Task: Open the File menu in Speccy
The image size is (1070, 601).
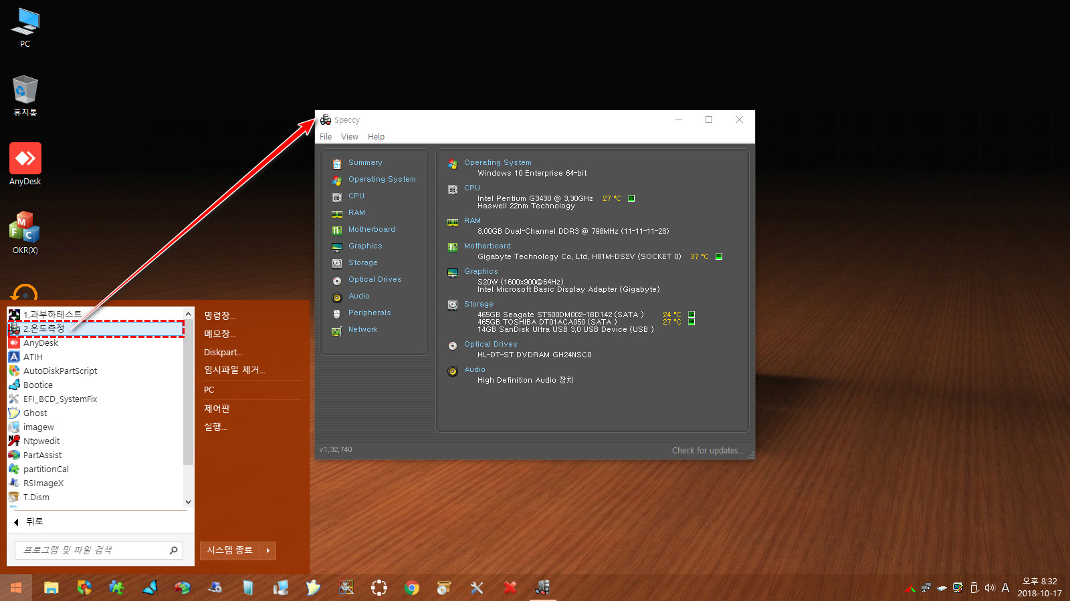Action: [x=326, y=136]
